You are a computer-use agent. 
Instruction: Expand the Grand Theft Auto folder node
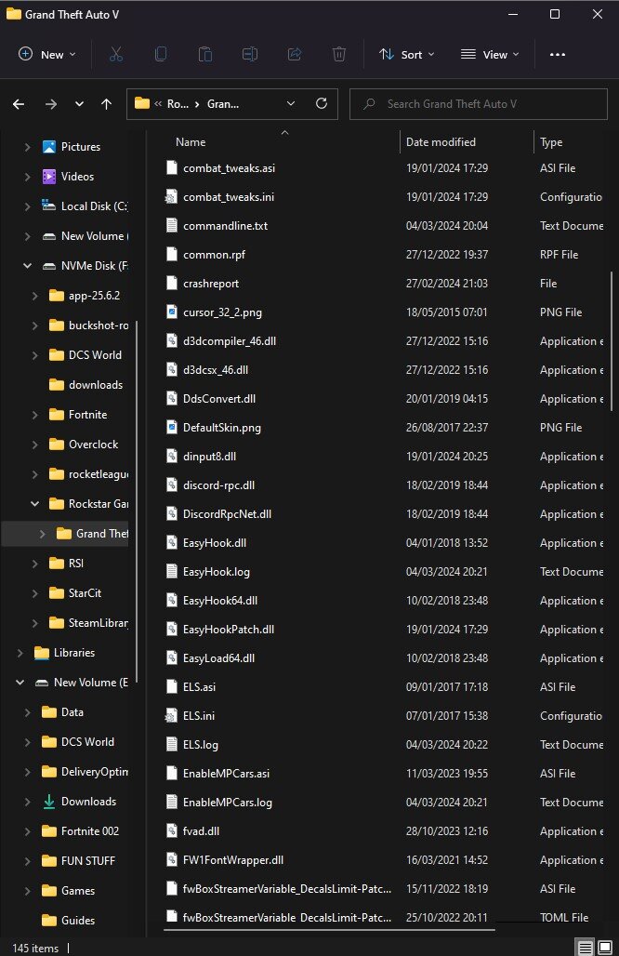click(42, 534)
